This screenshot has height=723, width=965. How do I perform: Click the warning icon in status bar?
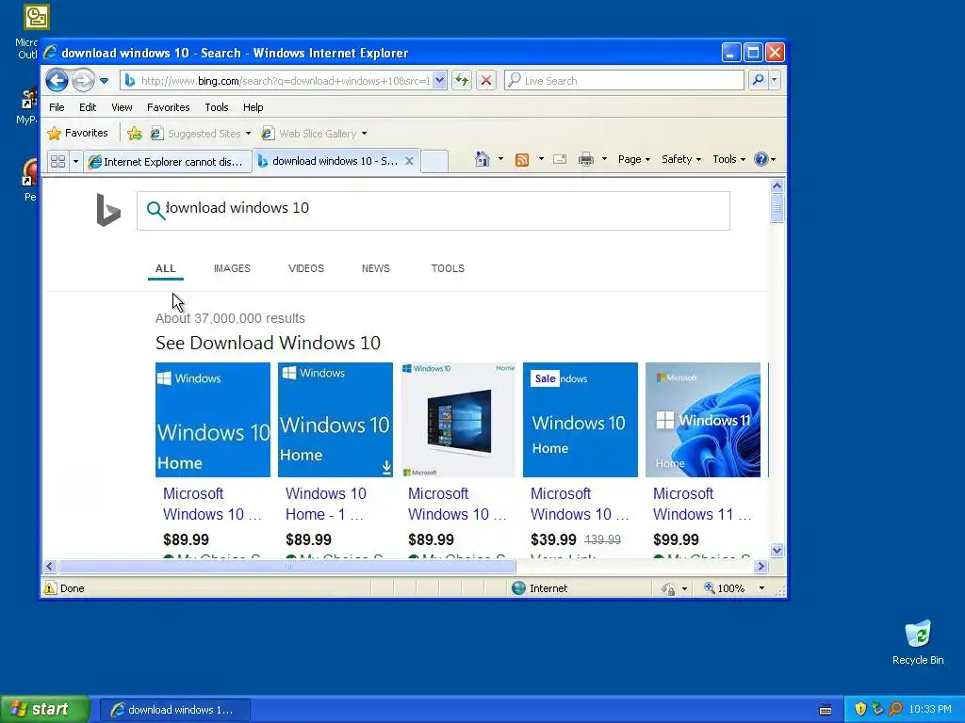click(x=50, y=588)
